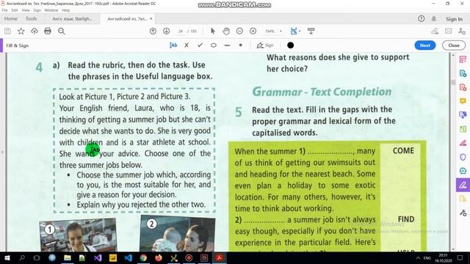The image size is (470, 264).
Task: Click the upload to cloud icon
Action: pos(35,31)
